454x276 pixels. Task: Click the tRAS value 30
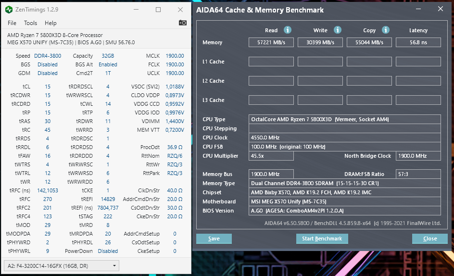48,121
